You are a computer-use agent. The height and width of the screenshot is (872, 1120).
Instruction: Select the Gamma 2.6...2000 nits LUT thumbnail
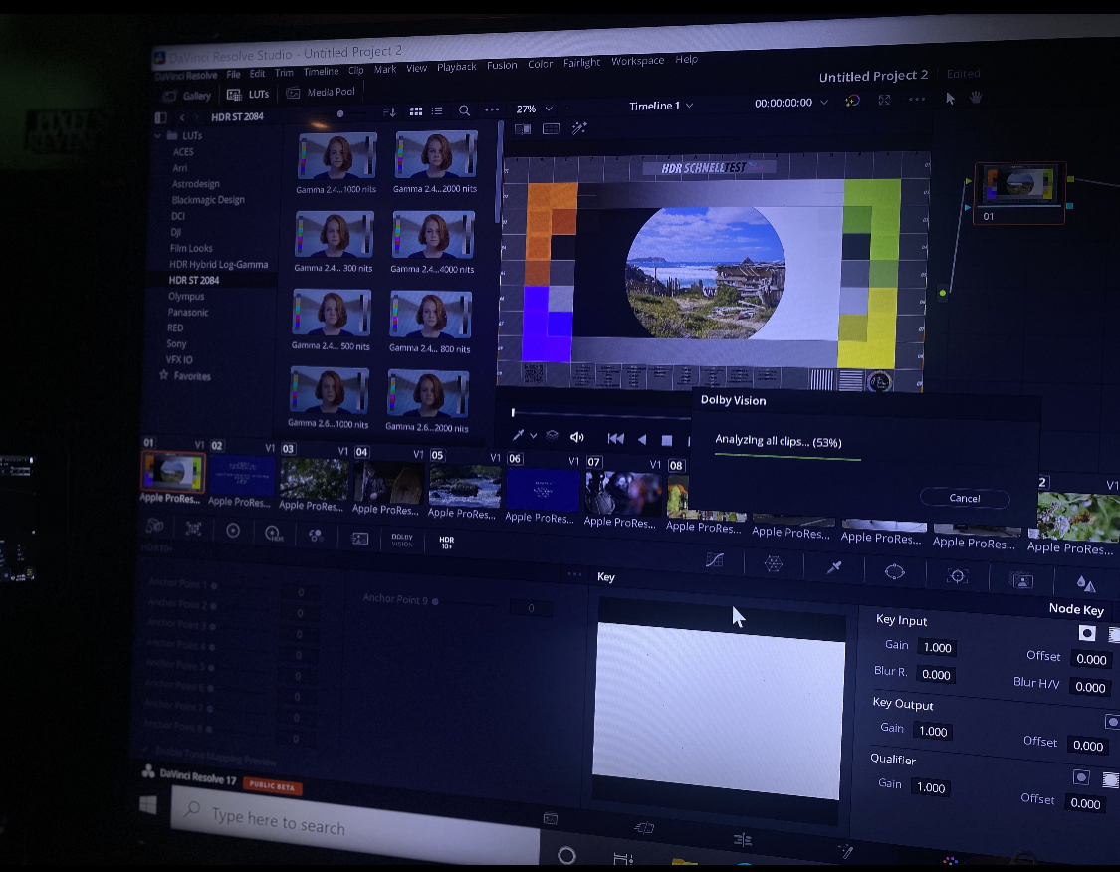click(428, 393)
